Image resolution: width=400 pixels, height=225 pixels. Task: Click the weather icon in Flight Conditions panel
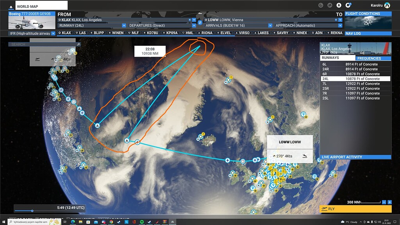(x=367, y=22)
